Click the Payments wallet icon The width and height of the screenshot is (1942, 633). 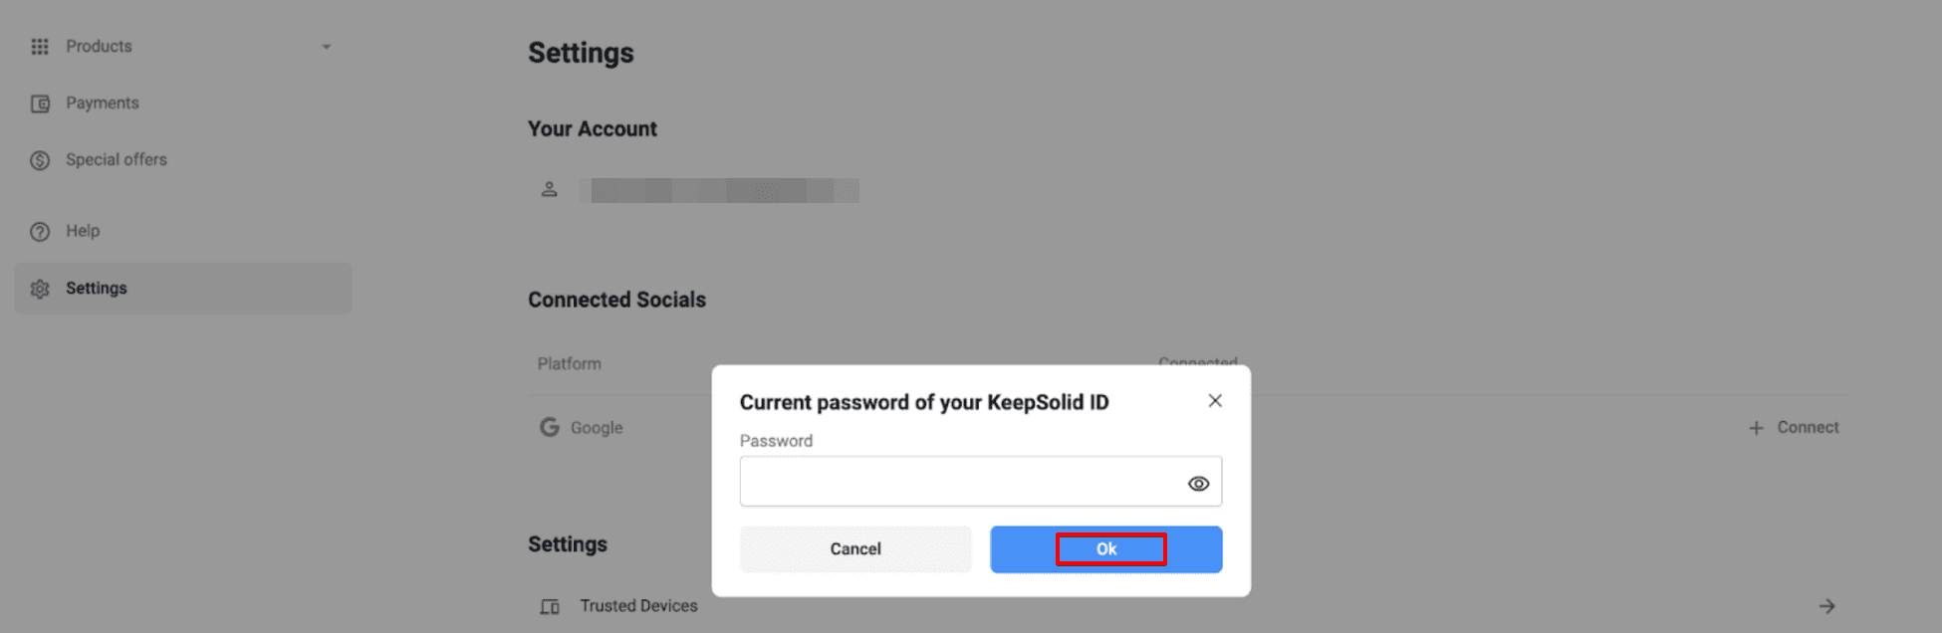pos(40,104)
